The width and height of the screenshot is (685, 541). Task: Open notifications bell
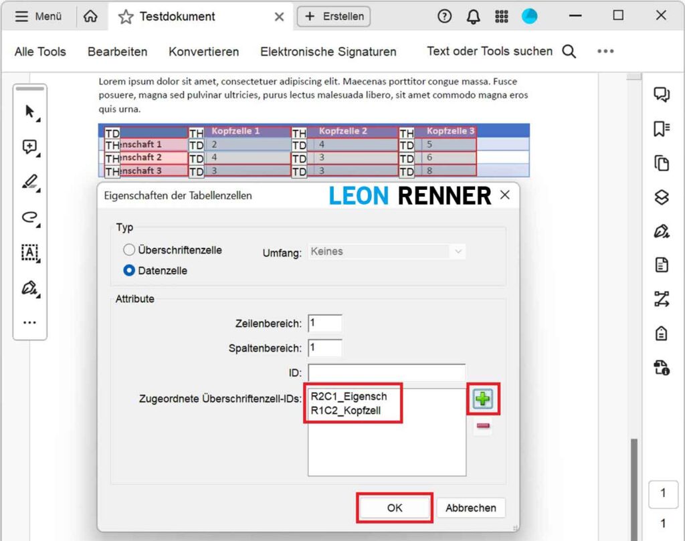473,17
